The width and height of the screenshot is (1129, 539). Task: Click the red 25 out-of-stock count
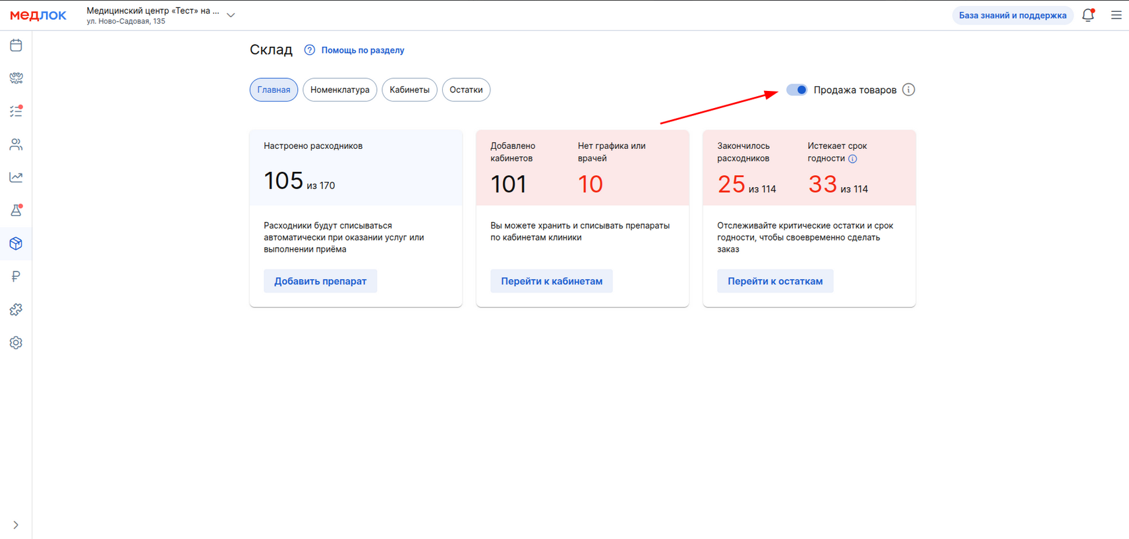click(x=732, y=184)
